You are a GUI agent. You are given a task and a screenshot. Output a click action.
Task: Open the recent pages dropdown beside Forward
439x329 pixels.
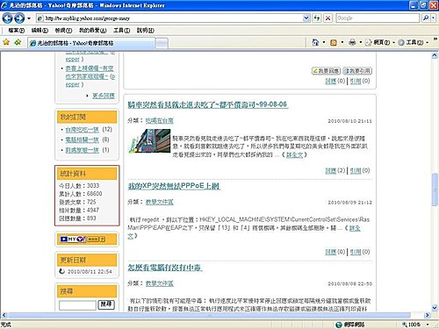tap(29, 18)
